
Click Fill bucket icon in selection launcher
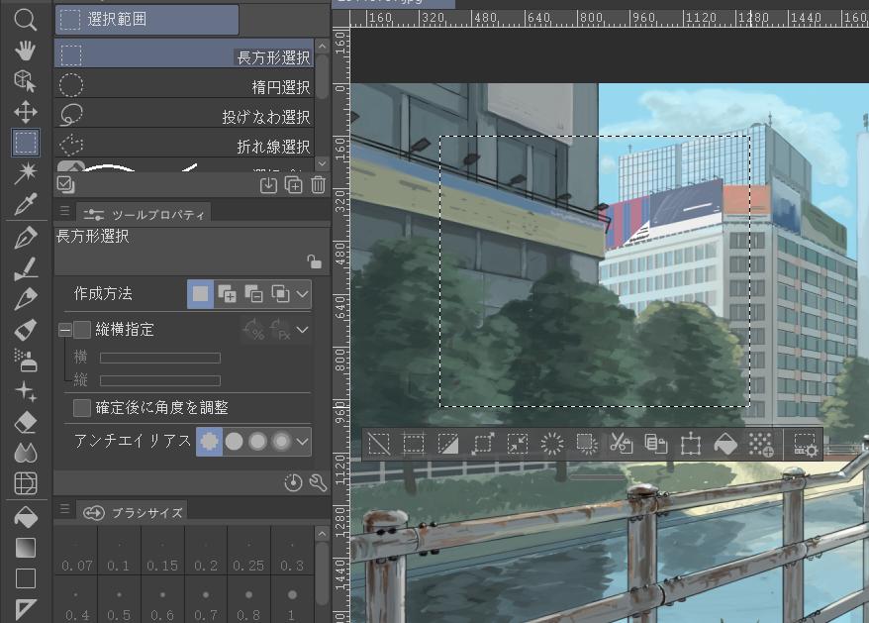point(725,444)
